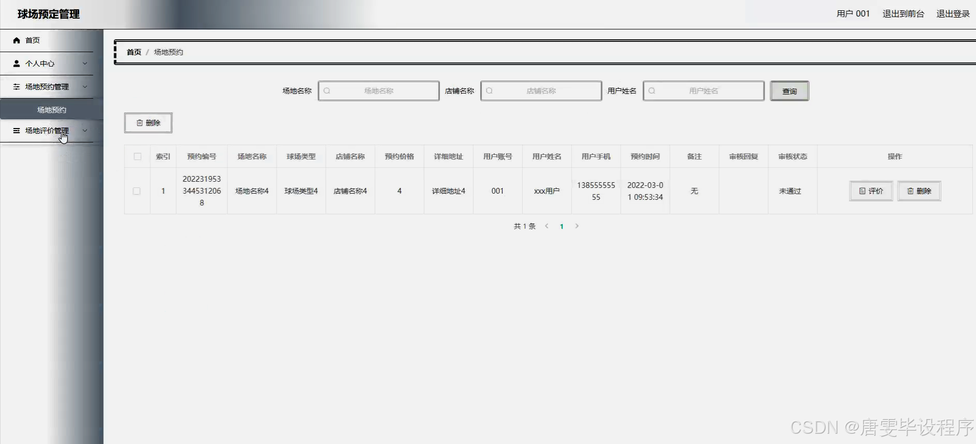Click cell text xxx用户
This screenshot has height=444, width=976.
547,191
